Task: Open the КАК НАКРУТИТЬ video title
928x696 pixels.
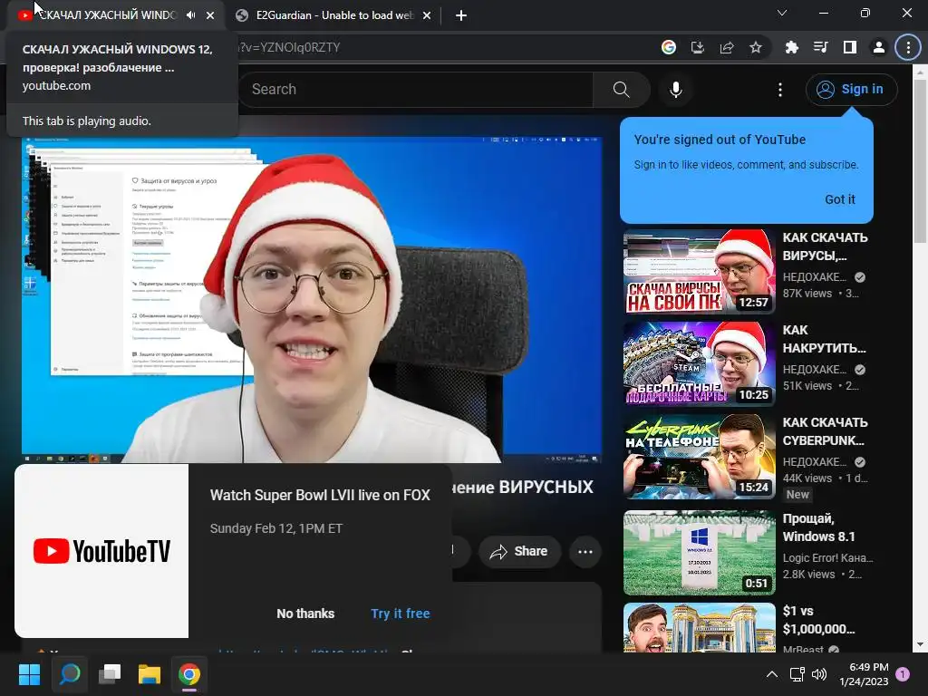Action: (x=825, y=339)
